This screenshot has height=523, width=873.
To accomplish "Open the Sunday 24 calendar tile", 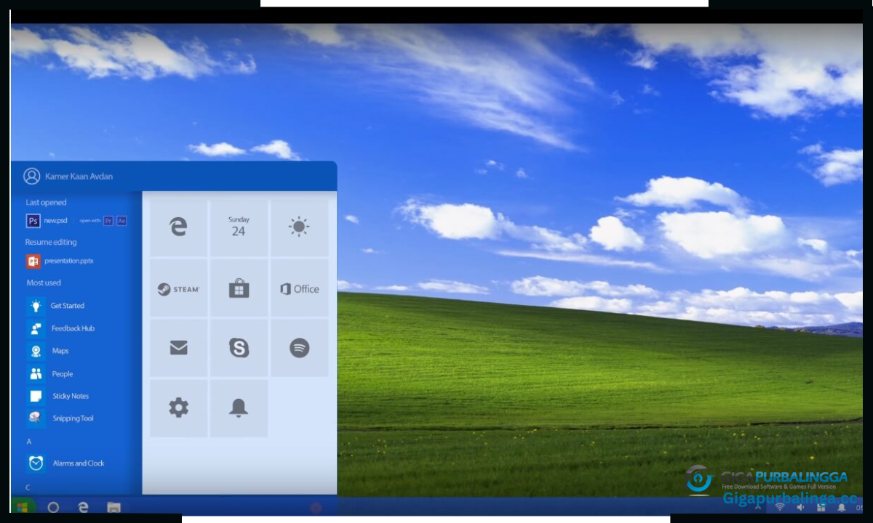I will coord(239,228).
